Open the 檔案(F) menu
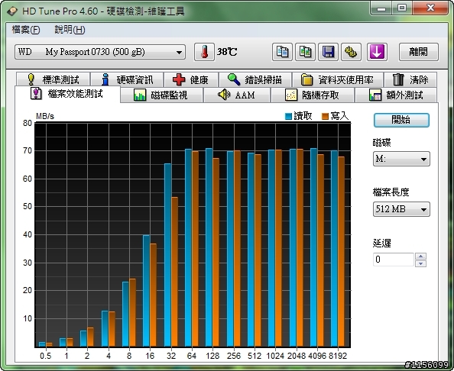Screen dimensions: 454x371 tap(26, 30)
